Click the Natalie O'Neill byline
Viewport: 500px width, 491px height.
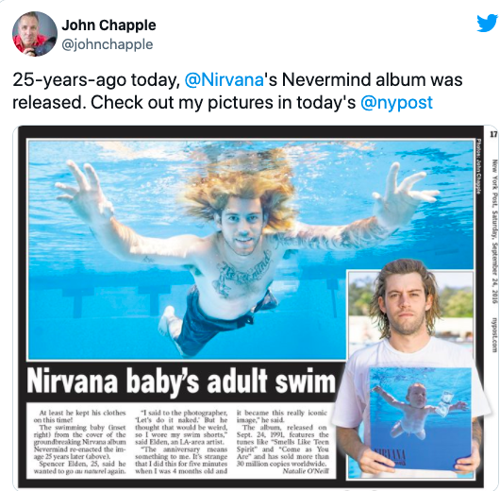pos(306,470)
